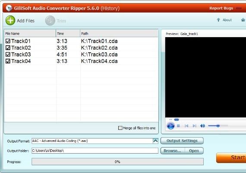246x173 pixels.
Task: Click the app disc logo in the title bar
Action: (x=9, y=8)
